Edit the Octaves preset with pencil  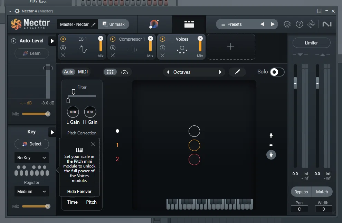point(237,72)
